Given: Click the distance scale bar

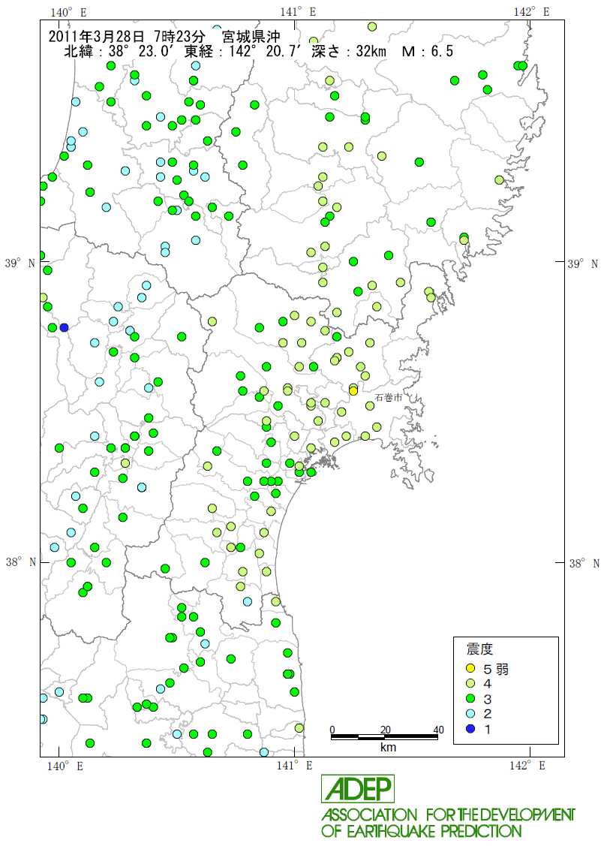Looking at the screenshot, I should click(x=384, y=737).
